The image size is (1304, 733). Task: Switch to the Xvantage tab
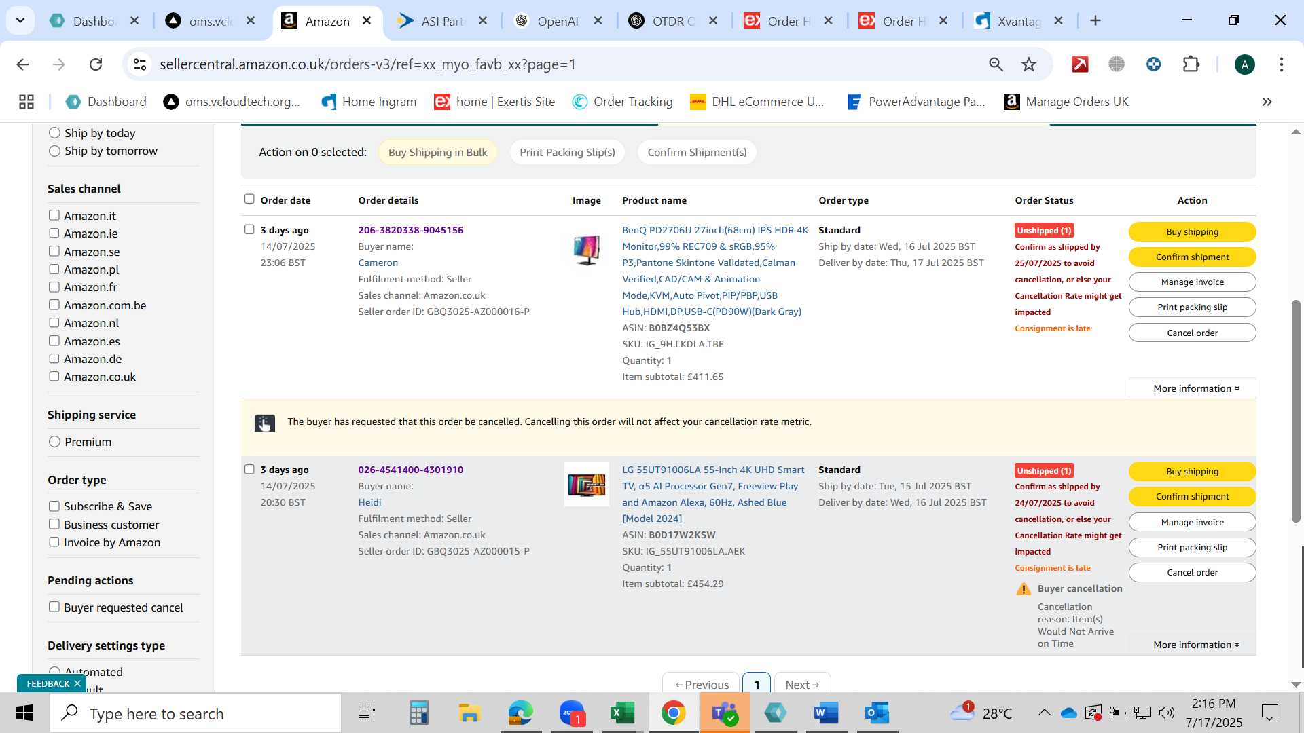point(1019,21)
